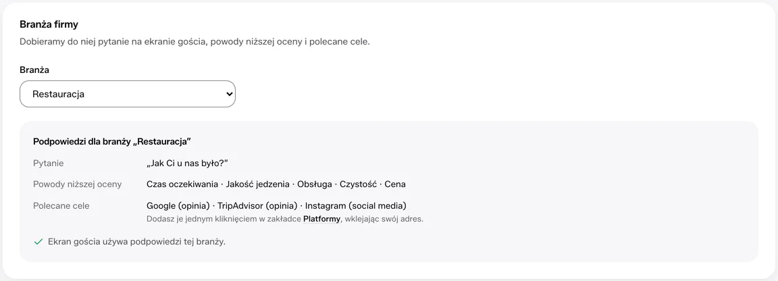Open the Platformy tab link
Viewport: 778px width, 281px height.
pos(321,219)
